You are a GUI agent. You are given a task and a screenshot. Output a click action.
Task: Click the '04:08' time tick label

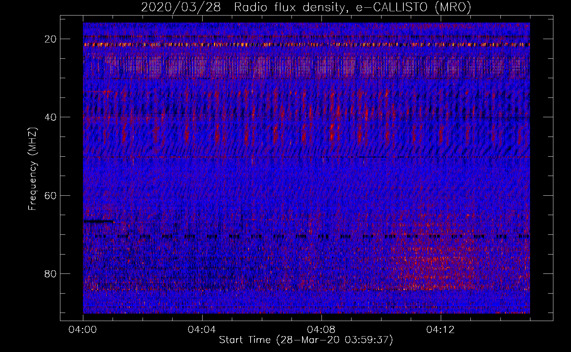321,330
